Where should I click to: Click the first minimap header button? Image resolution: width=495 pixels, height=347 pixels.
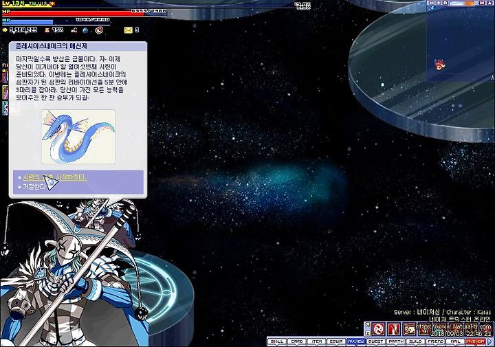coord(432,3)
